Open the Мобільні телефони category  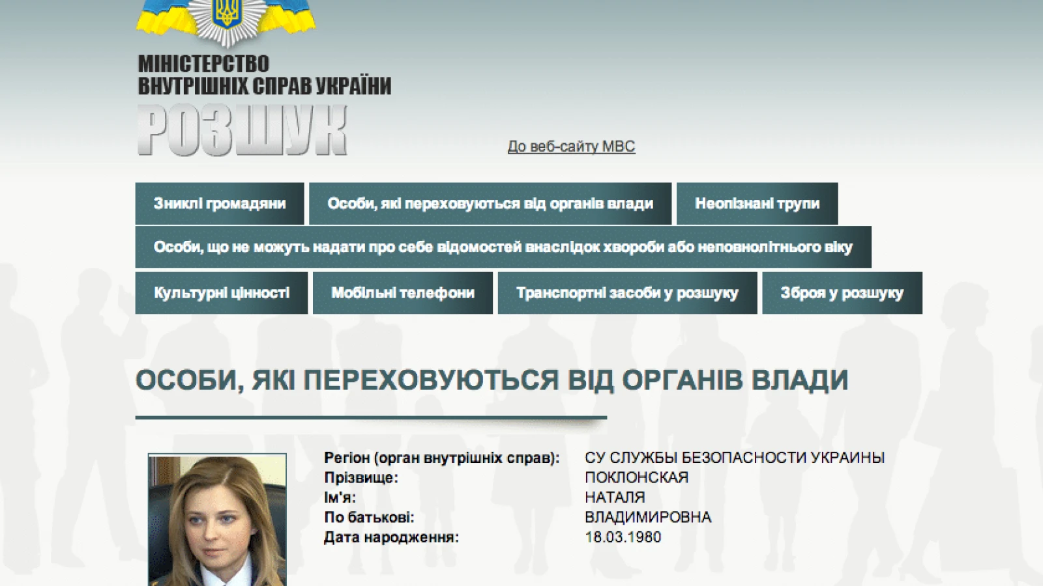403,293
